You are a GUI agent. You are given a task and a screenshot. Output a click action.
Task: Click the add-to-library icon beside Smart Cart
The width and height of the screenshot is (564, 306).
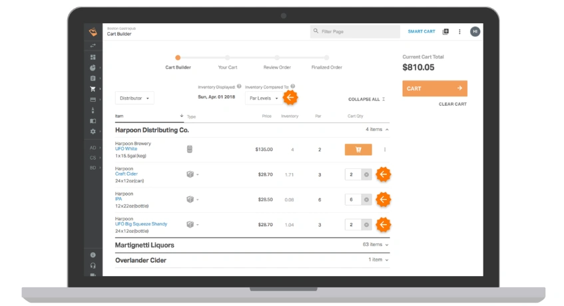point(445,32)
